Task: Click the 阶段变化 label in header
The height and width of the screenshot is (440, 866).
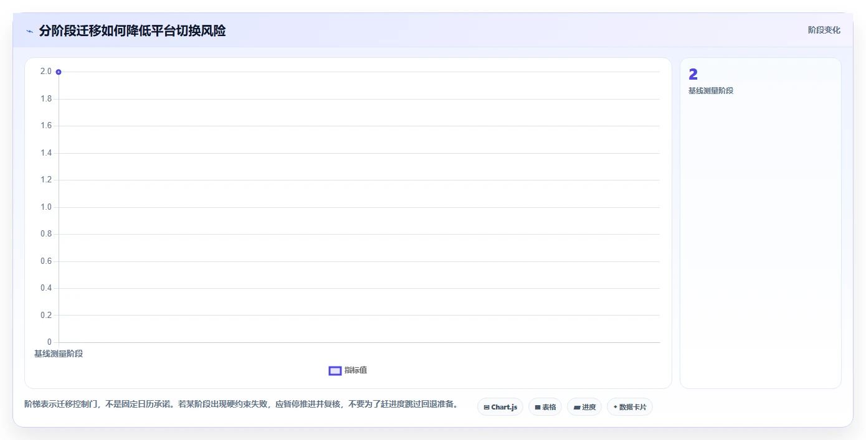Action: click(824, 30)
